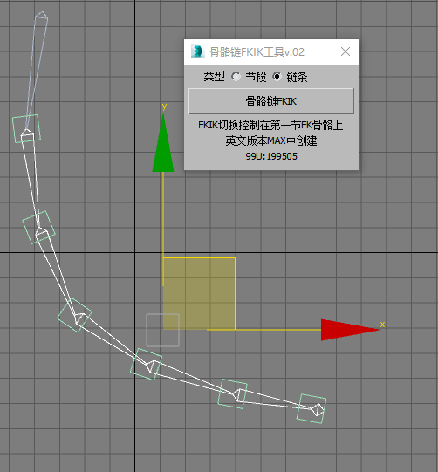Select the light blue tip bone at top
This screenshot has height=472, width=438.
coord(37,71)
